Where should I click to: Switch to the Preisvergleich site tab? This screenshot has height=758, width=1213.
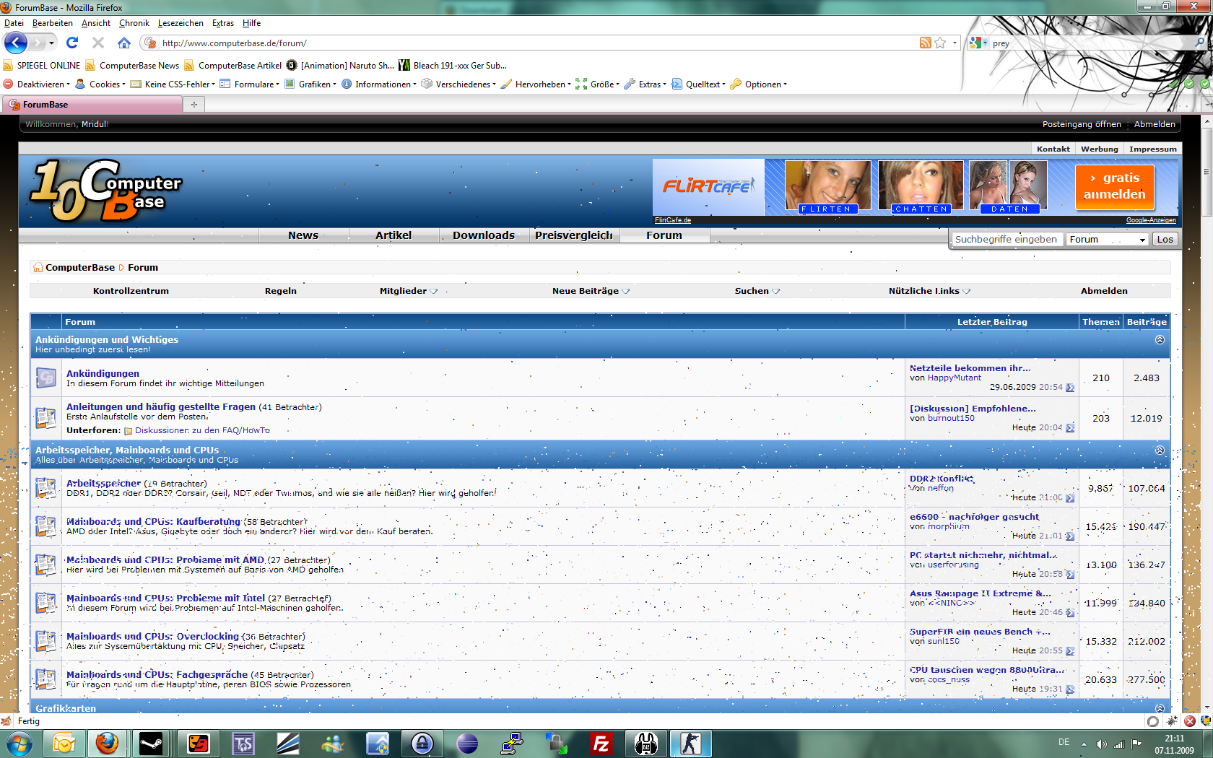pyautogui.click(x=574, y=235)
